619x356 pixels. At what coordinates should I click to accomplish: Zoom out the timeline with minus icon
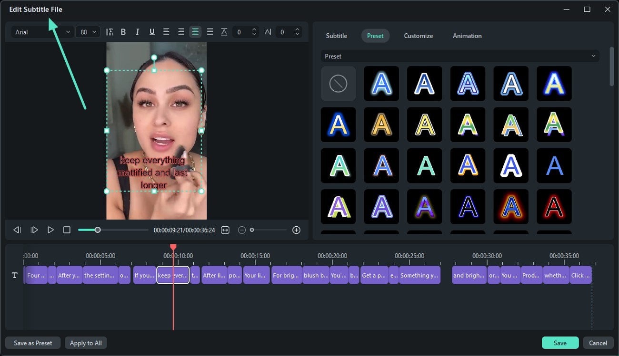point(241,230)
